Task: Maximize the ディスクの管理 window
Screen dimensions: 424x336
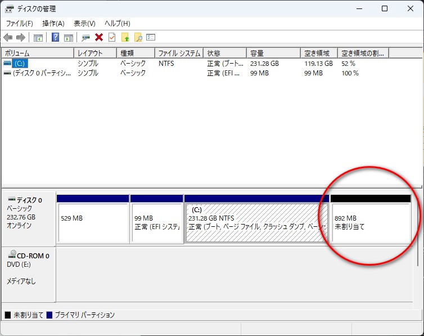Action: (385, 8)
